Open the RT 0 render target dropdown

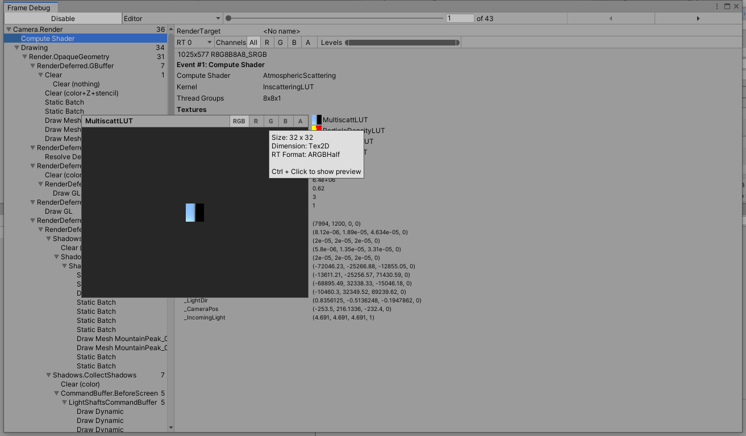coord(194,43)
